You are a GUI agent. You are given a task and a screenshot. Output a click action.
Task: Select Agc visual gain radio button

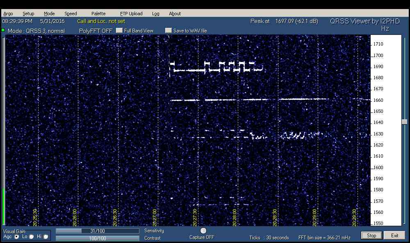click(16, 237)
